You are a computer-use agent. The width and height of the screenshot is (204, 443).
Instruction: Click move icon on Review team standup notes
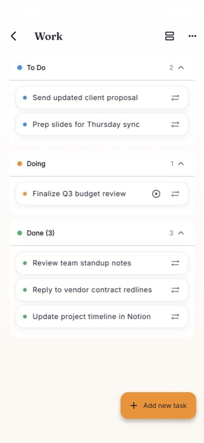175,263
